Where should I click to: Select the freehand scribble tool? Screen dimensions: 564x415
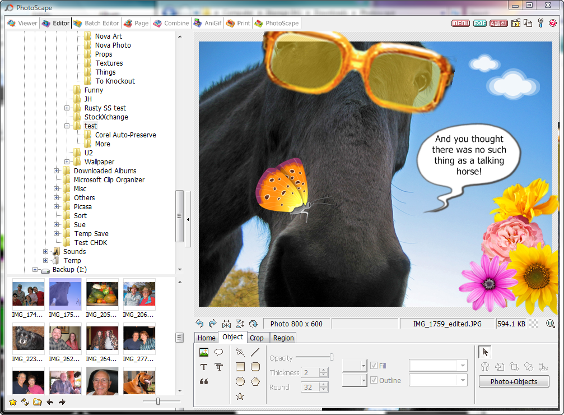point(240,352)
